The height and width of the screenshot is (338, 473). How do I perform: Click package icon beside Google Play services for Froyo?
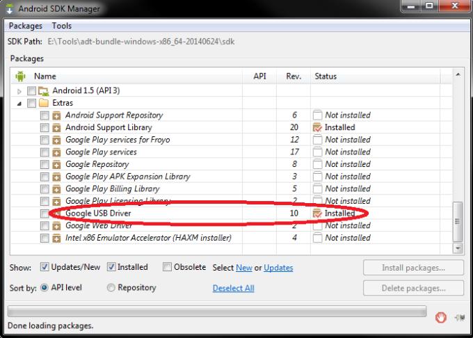[56, 140]
